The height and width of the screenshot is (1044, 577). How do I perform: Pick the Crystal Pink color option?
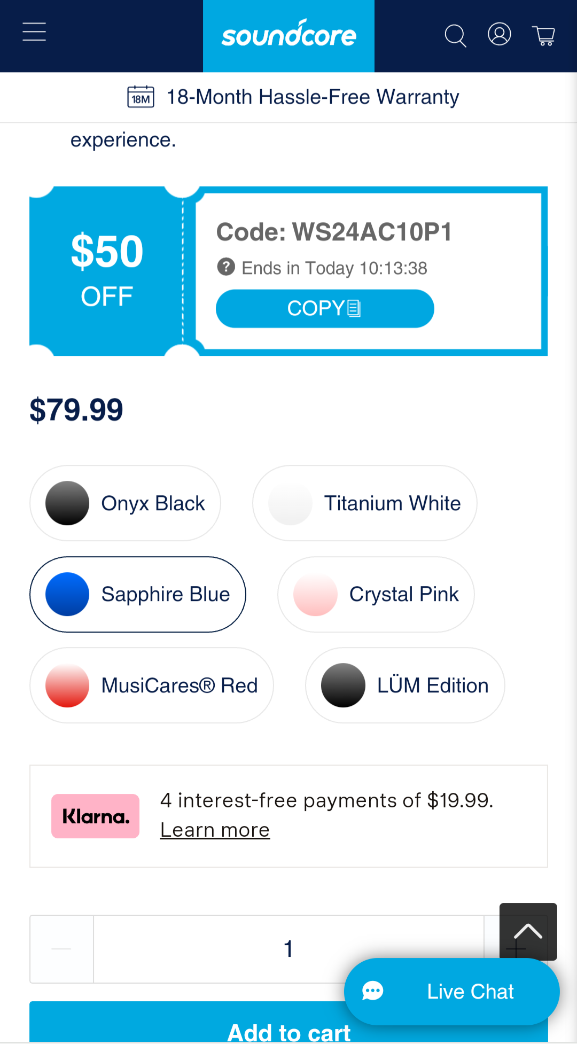[x=376, y=595]
